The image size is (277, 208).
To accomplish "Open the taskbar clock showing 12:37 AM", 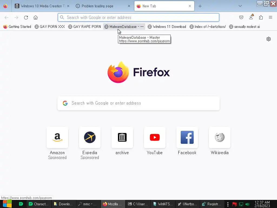I will point(262,204).
